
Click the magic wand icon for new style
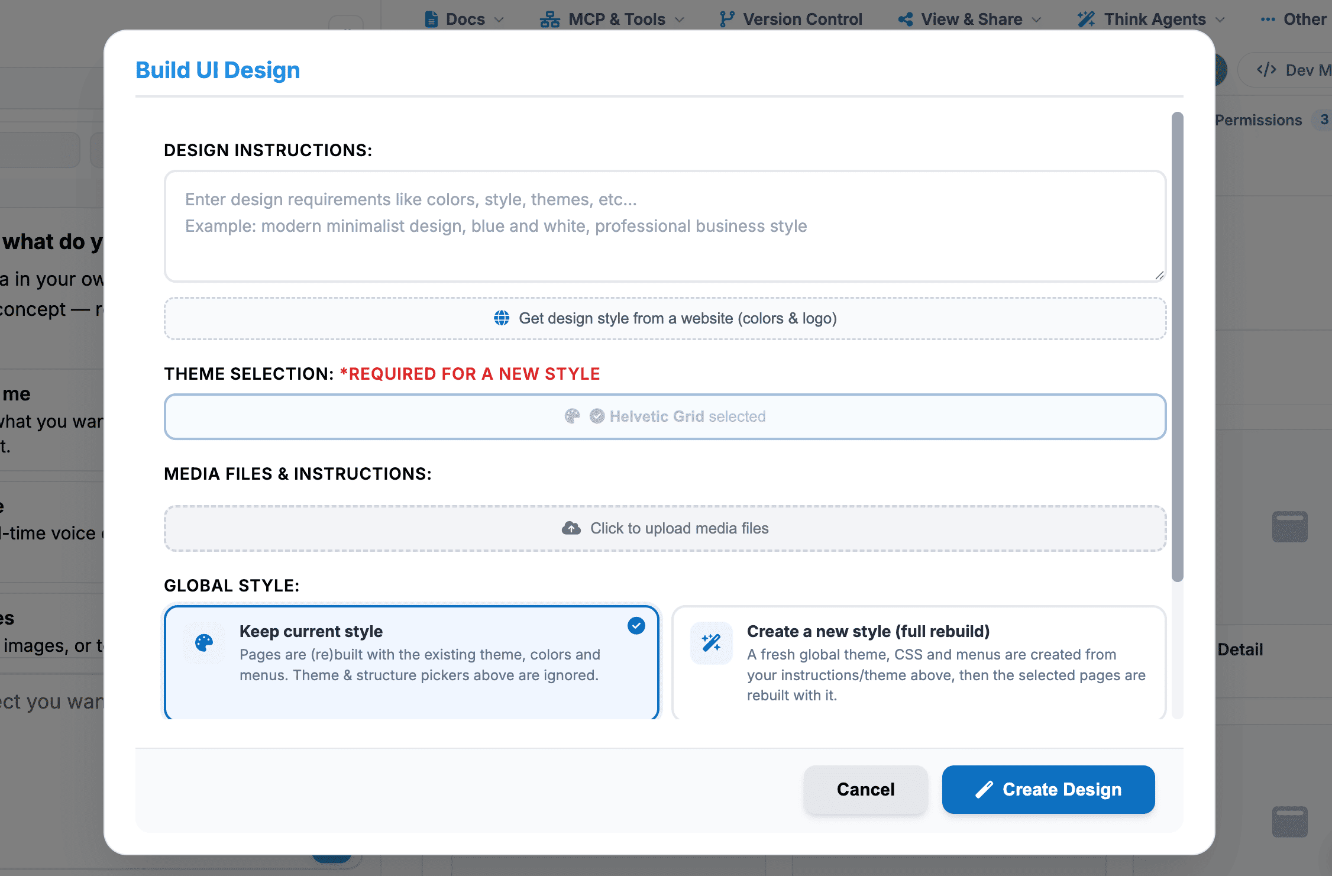click(x=712, y=643)
